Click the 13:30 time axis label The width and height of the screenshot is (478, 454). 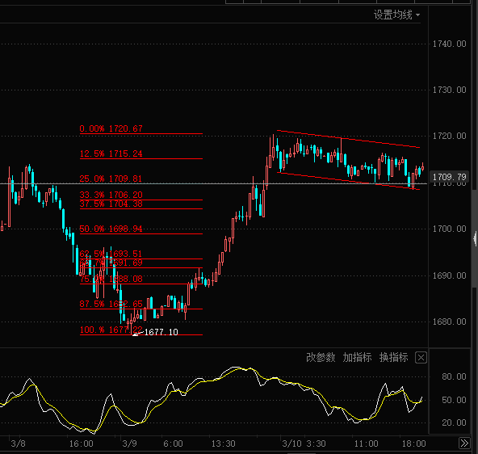(224, 443)
